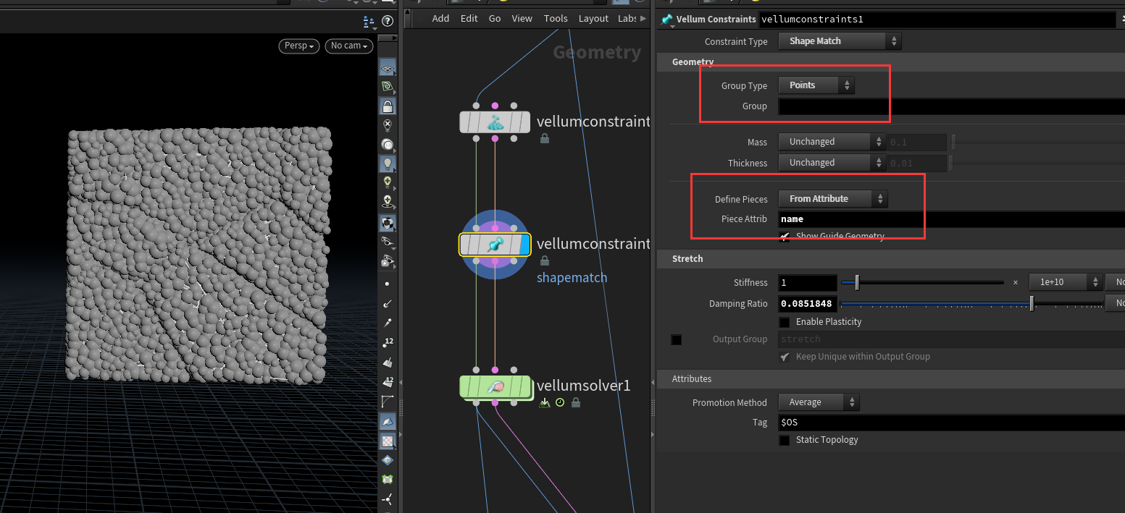Open the 1e+10 stiffness multiplier dropdown
Image resolution: width=1125 pixels, height=513 pixels.
pos(1066,282)
